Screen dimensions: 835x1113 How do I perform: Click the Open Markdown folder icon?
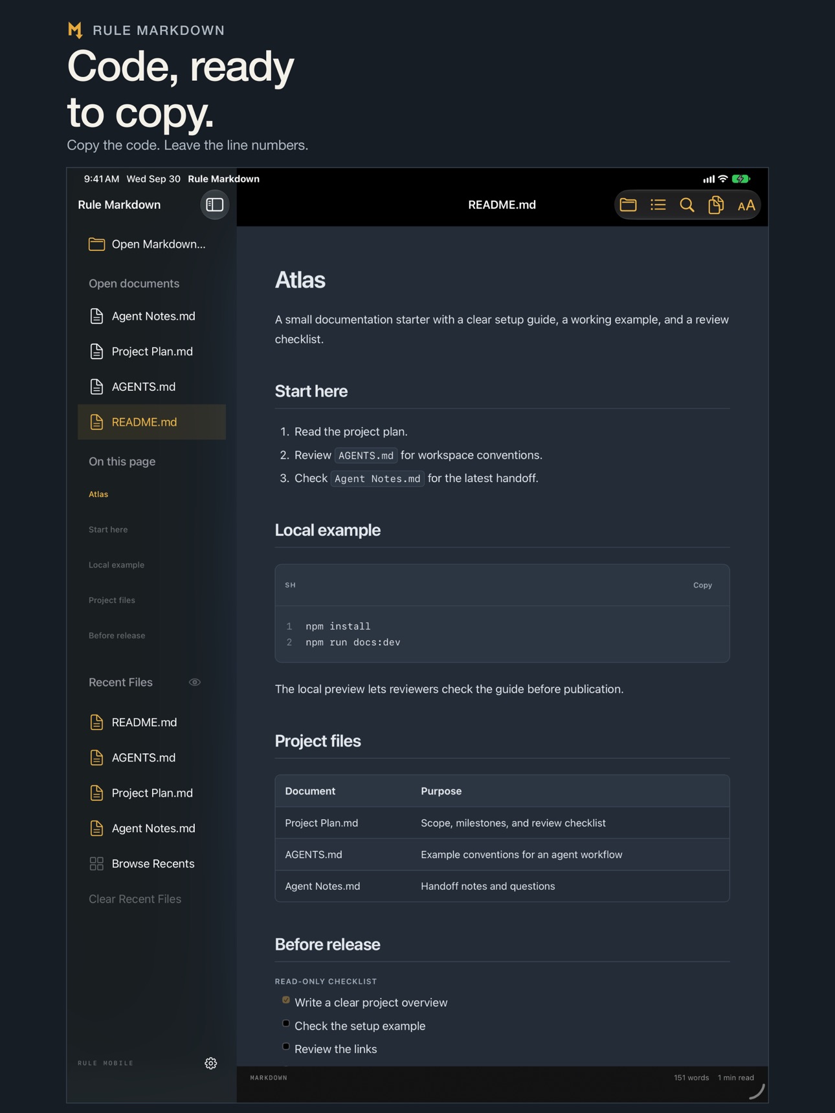coord(96,244)
